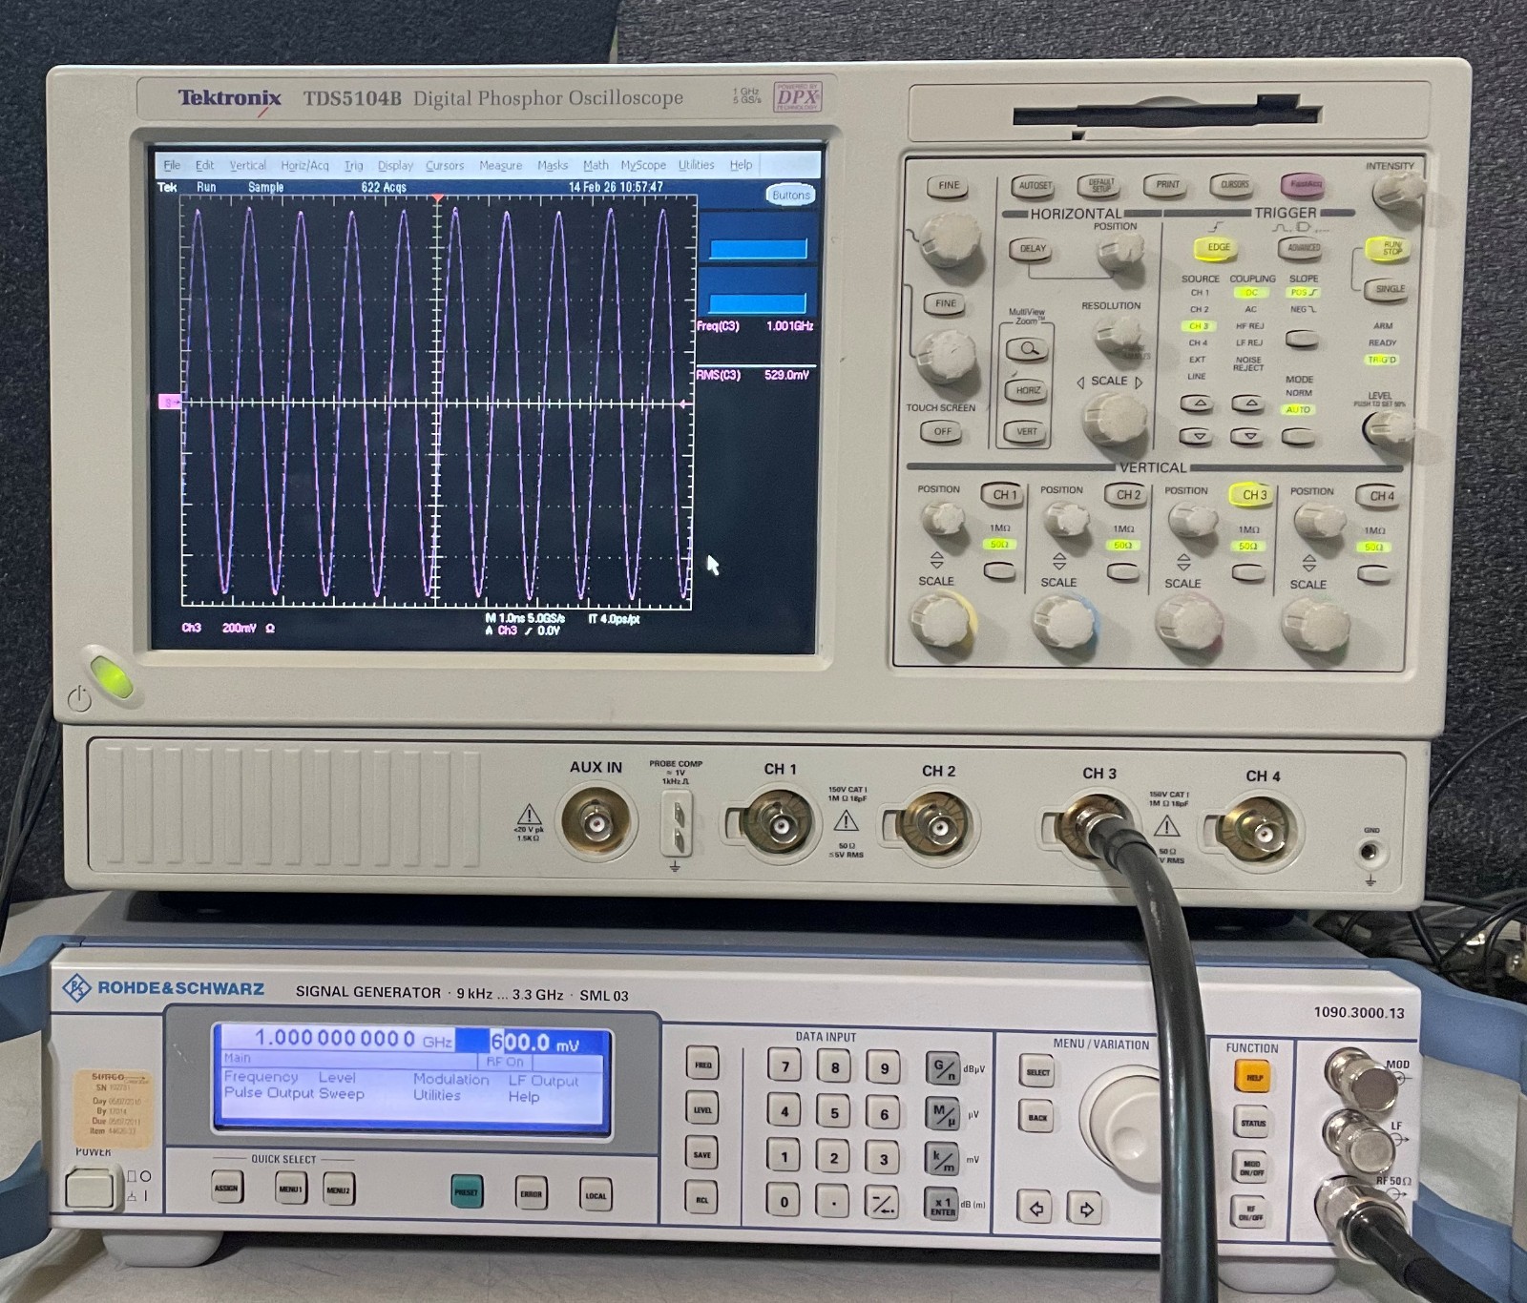Viewport: 1527px width, 1303px height.
Task: Click the decimal point key on the generator keypad
Action: [x=833, y=1203]
